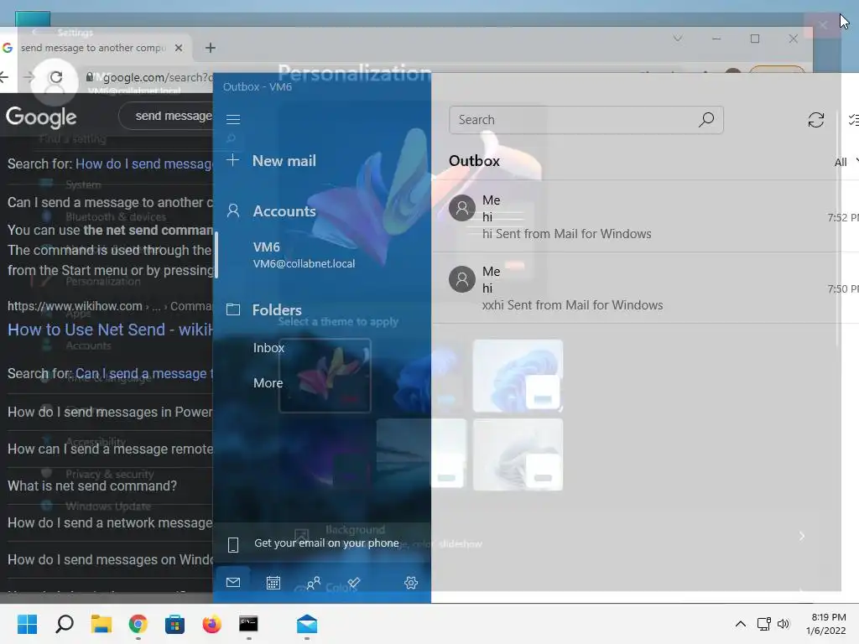
Task: Open Chrome tab search chevron
Action: click(678, 39)
